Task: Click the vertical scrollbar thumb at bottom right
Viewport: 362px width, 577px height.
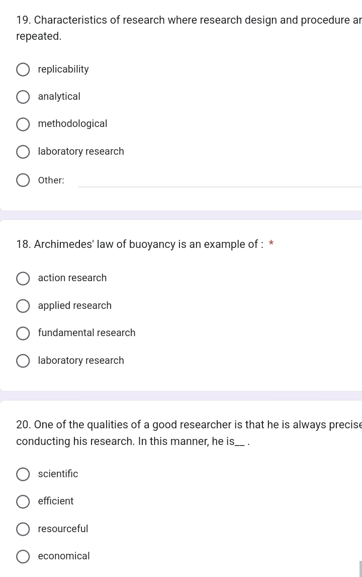Action: click(x=360, y=568)
